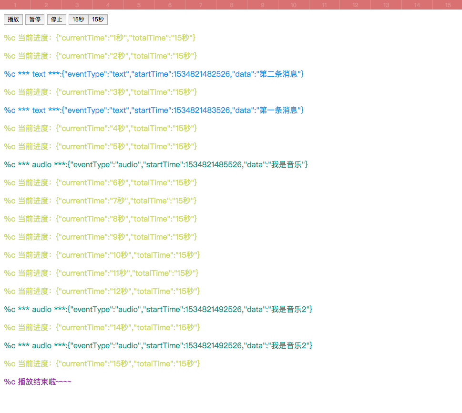Screen dimensions: 462x413
Task: Click the first 15秒 button
Action: coord(78,20)
